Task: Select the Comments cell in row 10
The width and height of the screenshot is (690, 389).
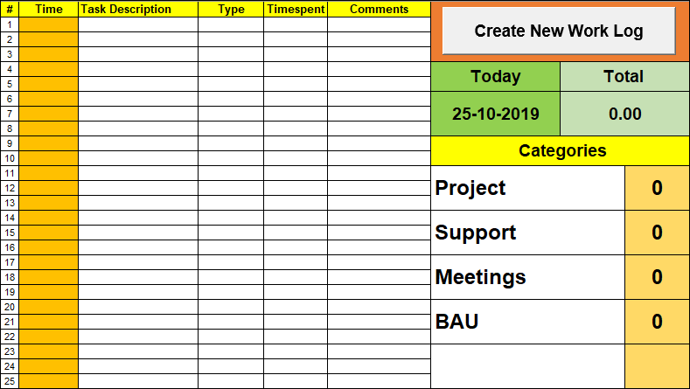Action: click(x=379, y=158)
